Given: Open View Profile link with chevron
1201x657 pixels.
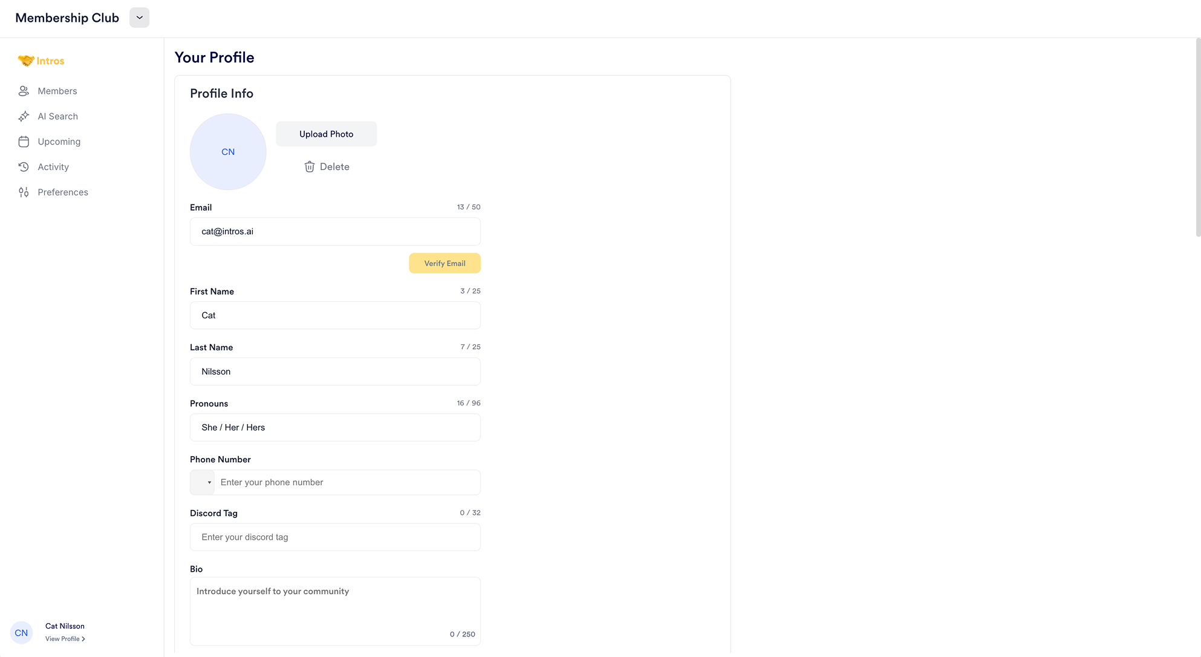Looking at the screenshot, I should click(x=65, y=639).
